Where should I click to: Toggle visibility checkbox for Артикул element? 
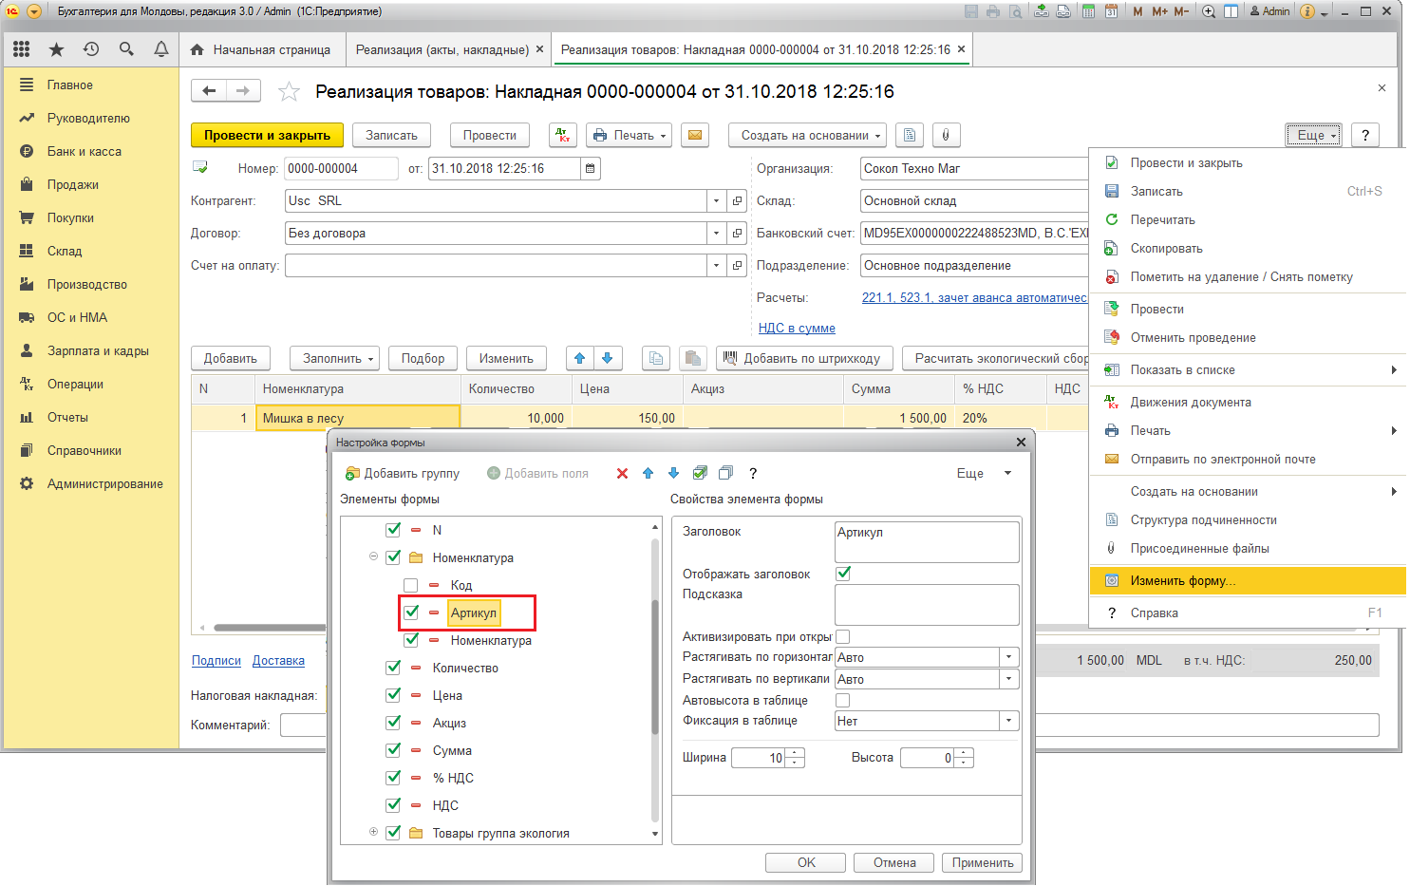pos(411,613)
